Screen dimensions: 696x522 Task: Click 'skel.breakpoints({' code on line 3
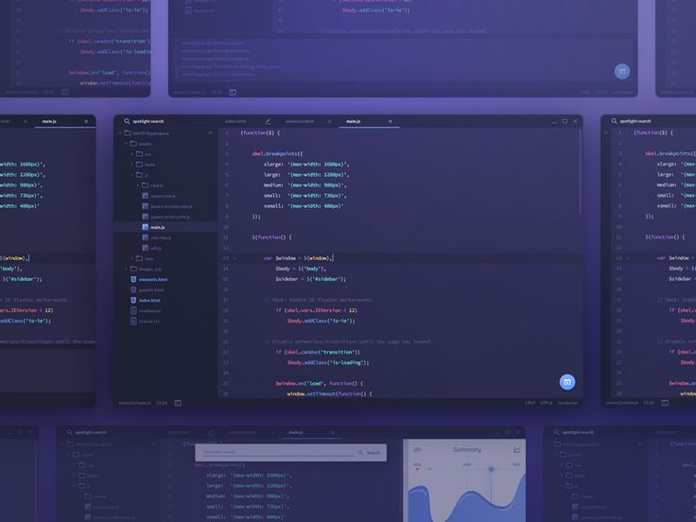coord(277,153)
